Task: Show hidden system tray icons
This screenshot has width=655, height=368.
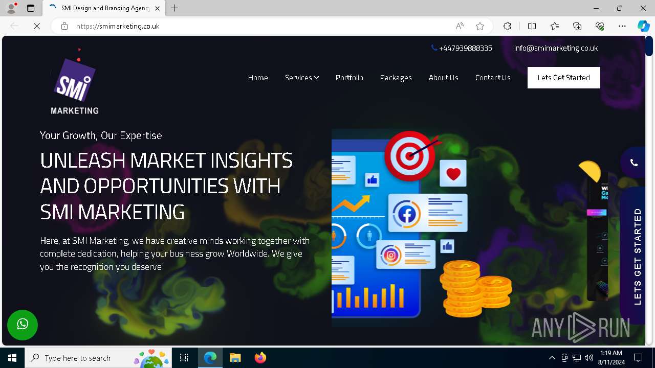Action: pos(552,358)
